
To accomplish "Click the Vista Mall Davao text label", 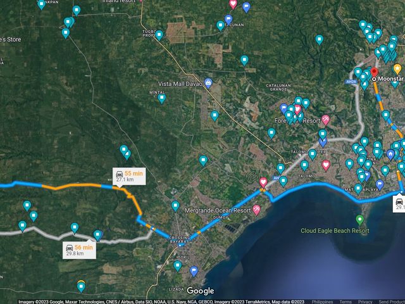I will [180, 84].
